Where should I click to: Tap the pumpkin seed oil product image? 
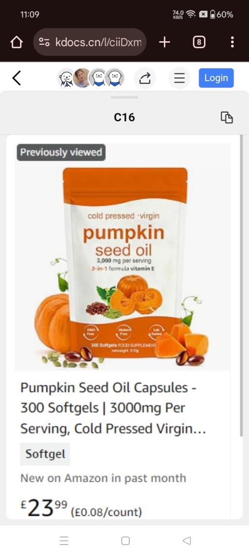[x=123, y=257]
